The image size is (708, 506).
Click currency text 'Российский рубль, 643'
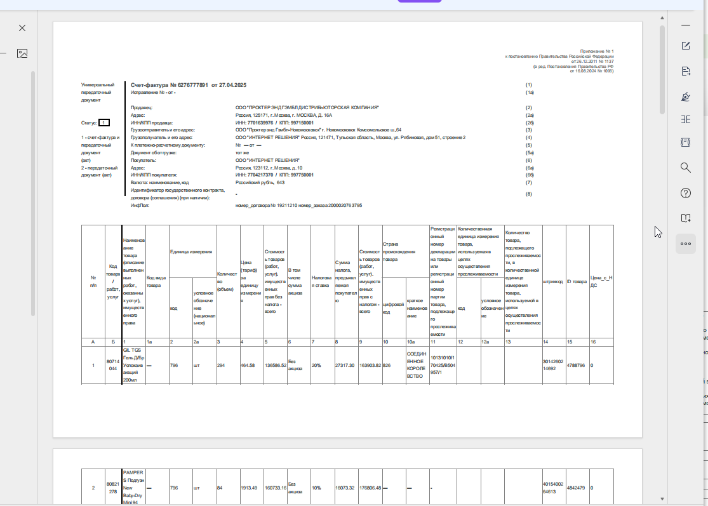260,183
